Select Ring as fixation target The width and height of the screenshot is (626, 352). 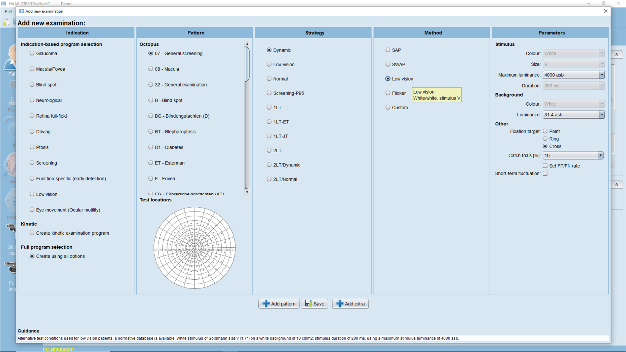[545, 139]
